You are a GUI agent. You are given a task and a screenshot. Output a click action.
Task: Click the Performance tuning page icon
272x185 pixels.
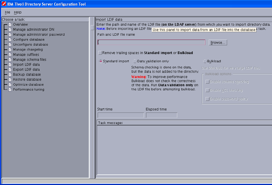click(x=10, y=89)
